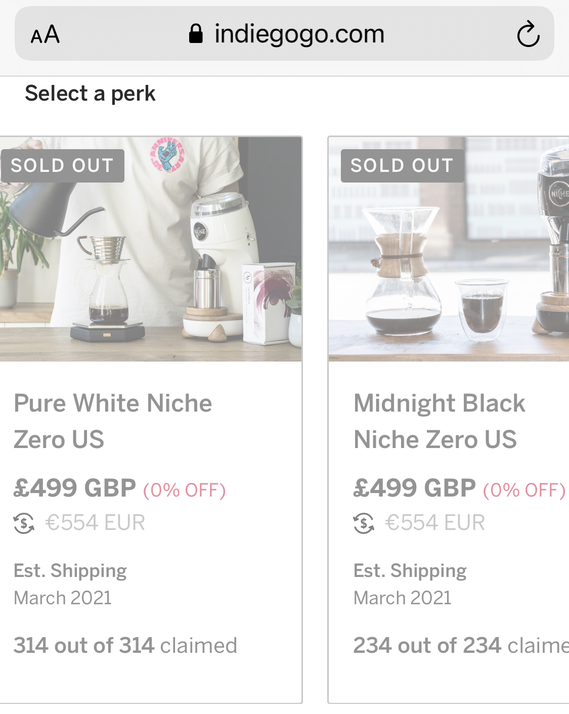This screenshot has height=714, width=569.
Task: Open the AA text size menu
Action: 45,34
